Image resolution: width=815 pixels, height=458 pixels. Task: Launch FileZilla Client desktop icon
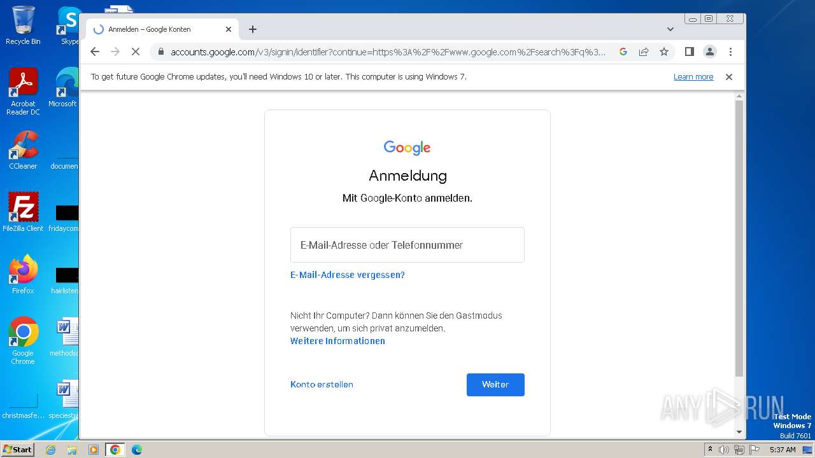click(x=23, y=212)
